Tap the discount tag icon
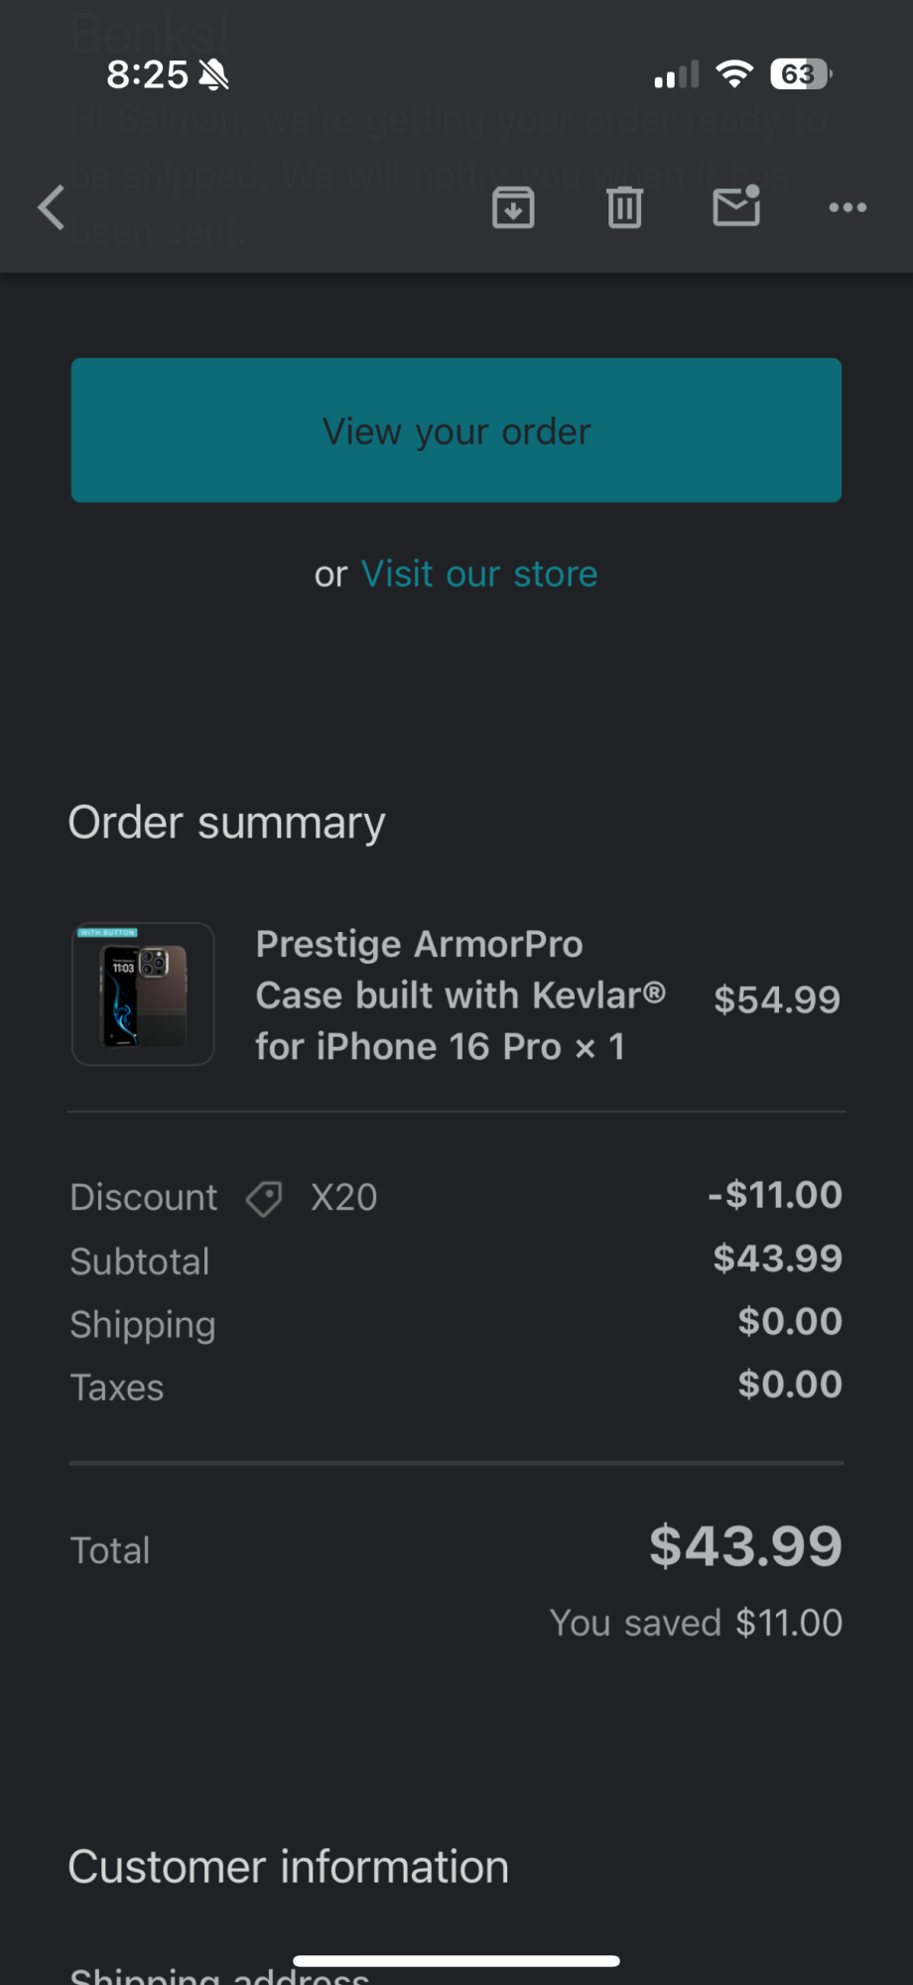Viewport: 913px width, 1985px height. click(264, 1198)
